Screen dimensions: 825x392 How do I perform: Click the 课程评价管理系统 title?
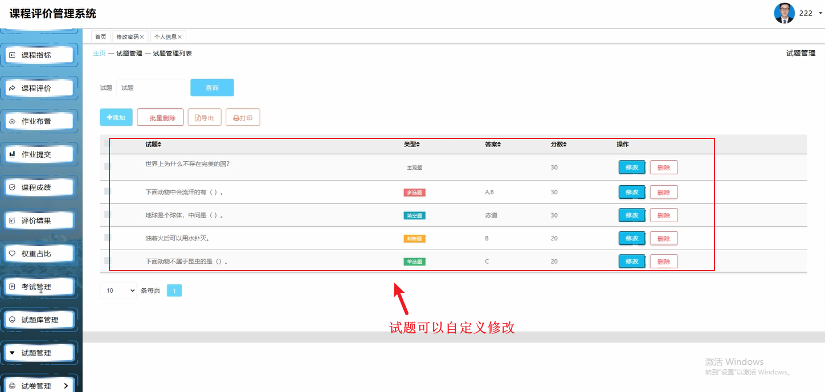(x=53, y=14)
